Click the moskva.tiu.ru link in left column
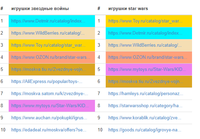200x139 pixels. point(49,69)
